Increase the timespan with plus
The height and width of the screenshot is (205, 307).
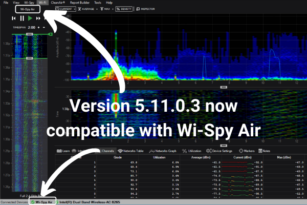(x=38, y=28)
